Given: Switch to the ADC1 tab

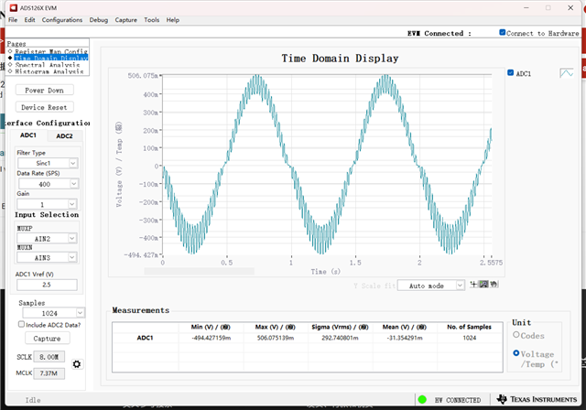Looking at the screenshot, I should [28, 135].
